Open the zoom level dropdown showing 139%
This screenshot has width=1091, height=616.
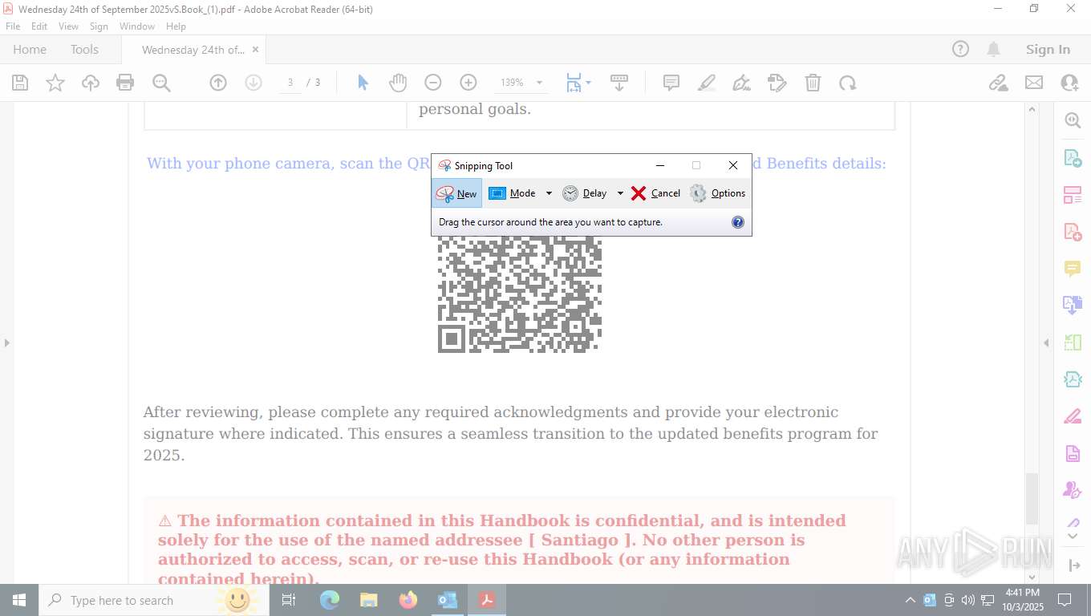coord(539,83)
